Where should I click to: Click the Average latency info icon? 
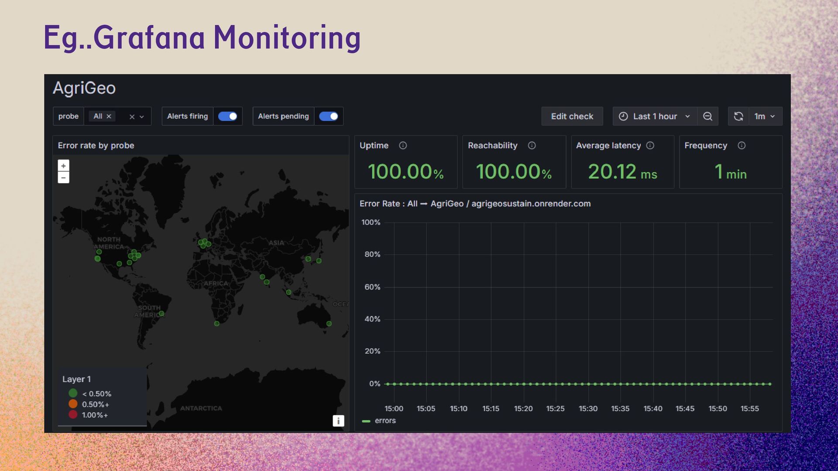pos(650,146)
